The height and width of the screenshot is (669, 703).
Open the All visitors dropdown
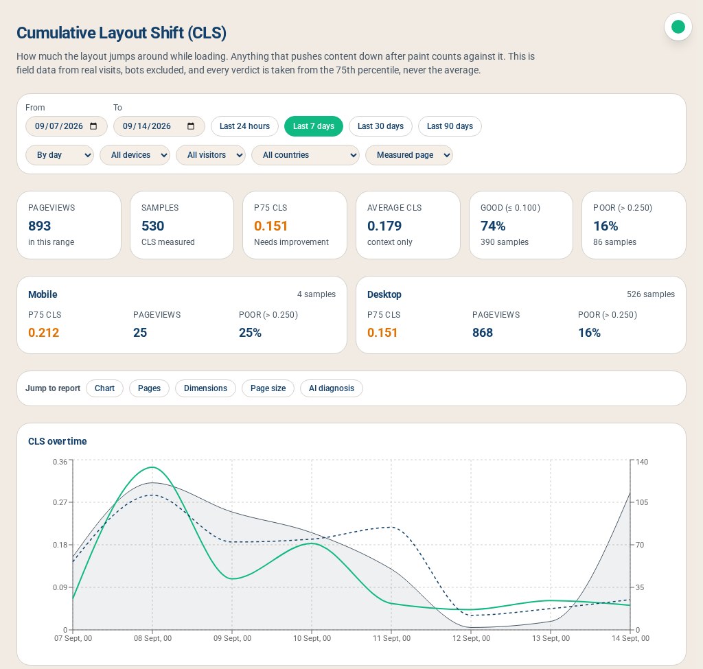(x=211, y=155)
